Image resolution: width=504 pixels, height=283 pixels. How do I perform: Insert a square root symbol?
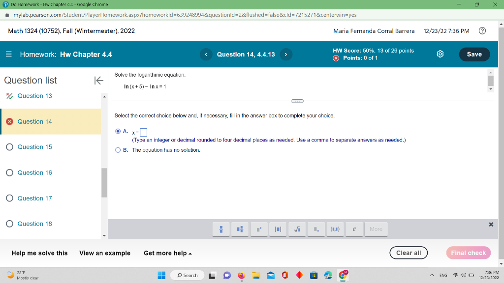point(297,229)
